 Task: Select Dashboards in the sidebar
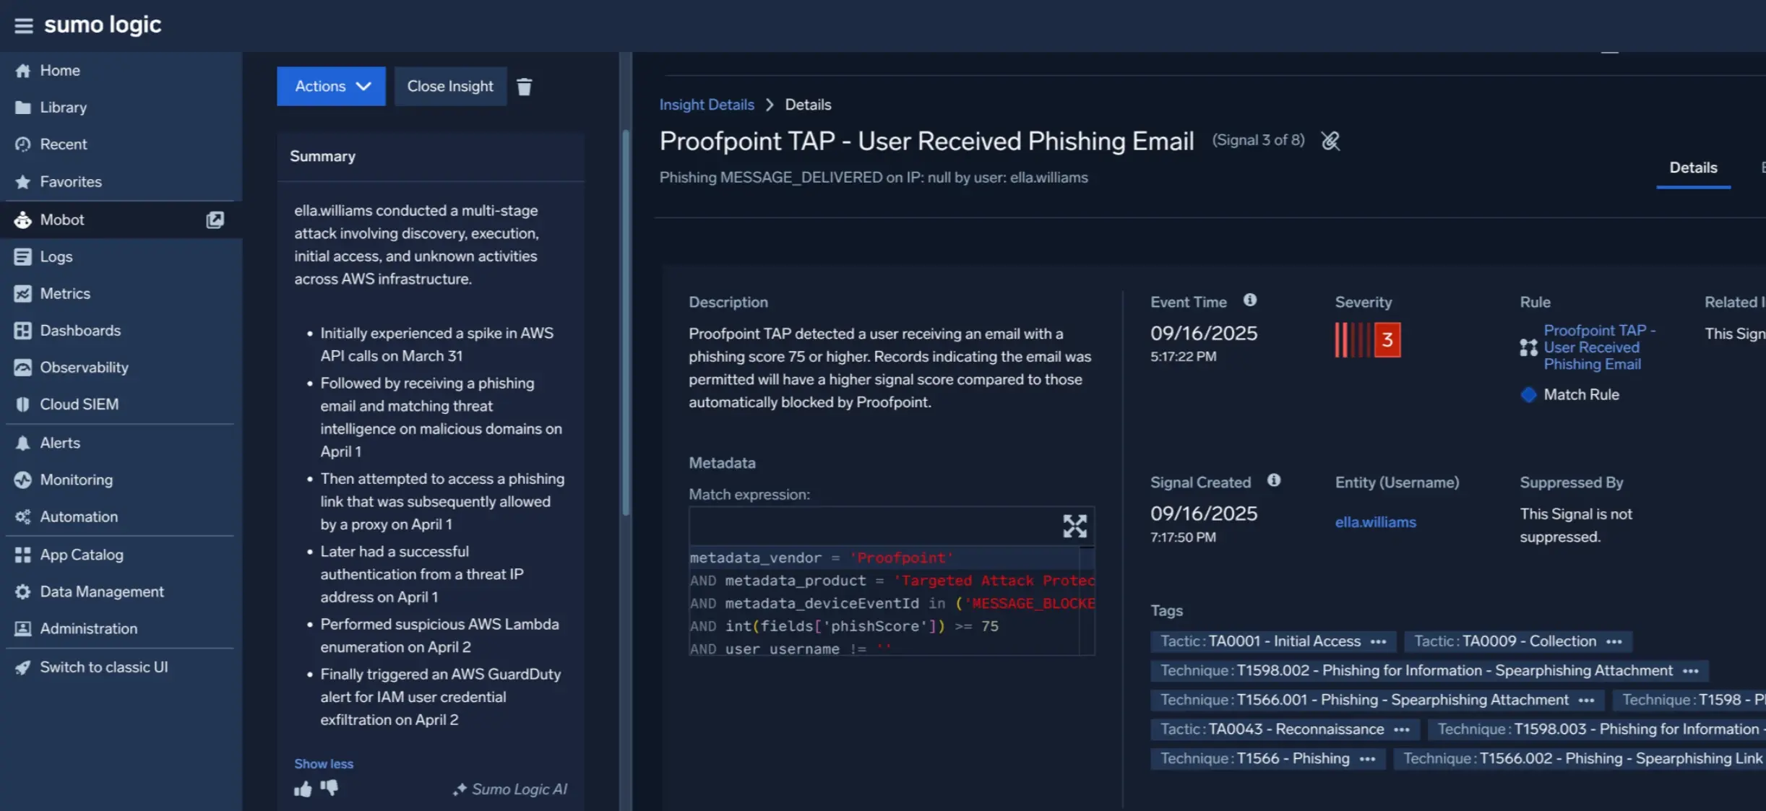click(79, 330)
